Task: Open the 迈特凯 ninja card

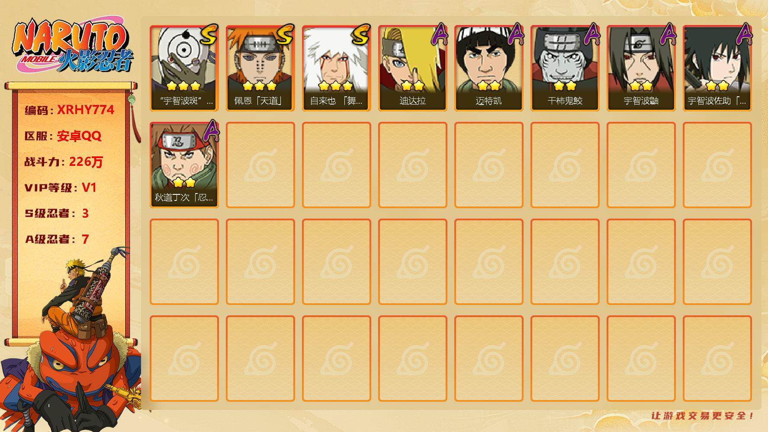Action: pyautogui.click(x=489, y=68)
